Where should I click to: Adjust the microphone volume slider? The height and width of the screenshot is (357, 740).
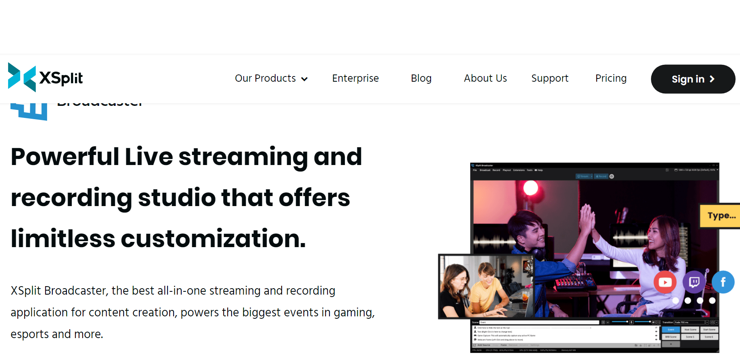[x=620, y=322]
